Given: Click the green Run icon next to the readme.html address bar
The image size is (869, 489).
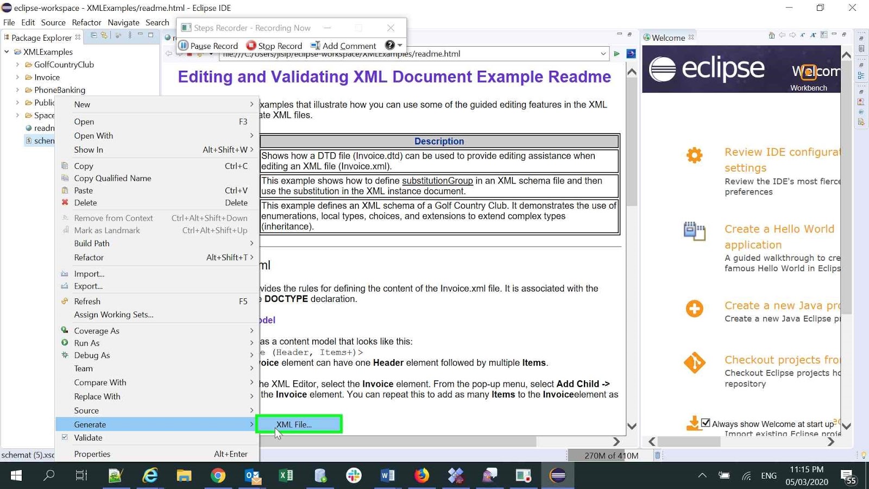Looking at the screenshot, I should coord(617,54).
